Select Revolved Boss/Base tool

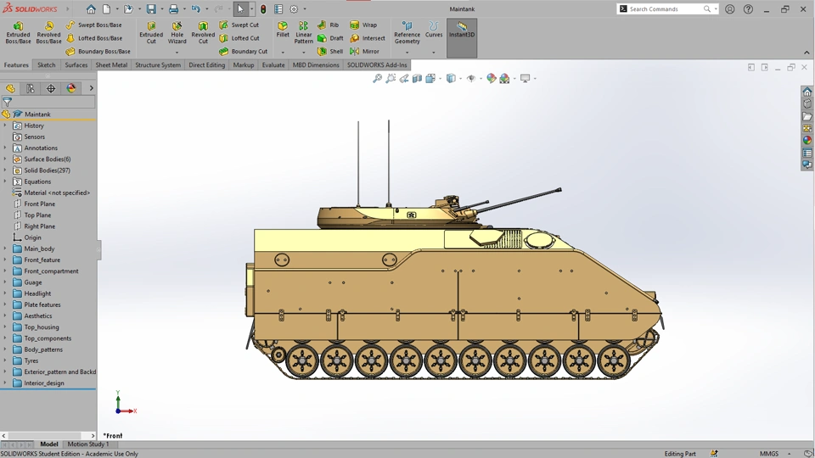(49, 33)
